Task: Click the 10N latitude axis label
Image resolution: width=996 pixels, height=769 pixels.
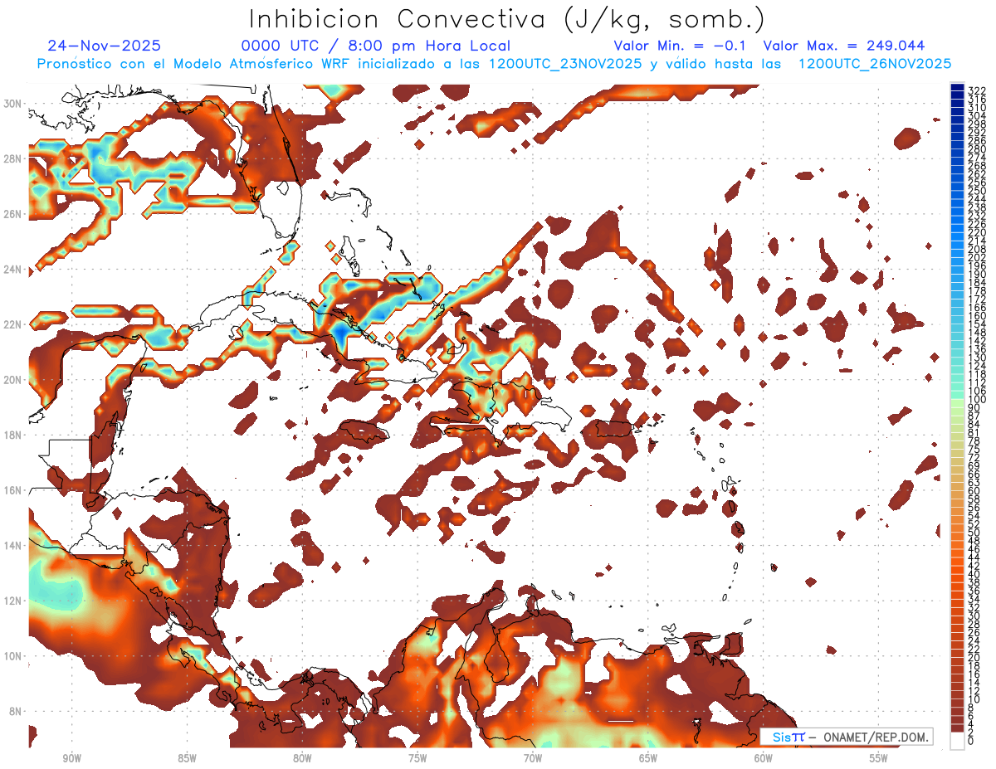Action: (x=12, y=656)
